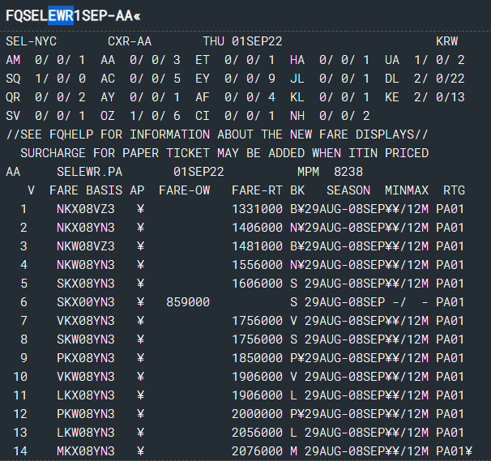Click the round-trip fare 1556000

coord(257,265)
